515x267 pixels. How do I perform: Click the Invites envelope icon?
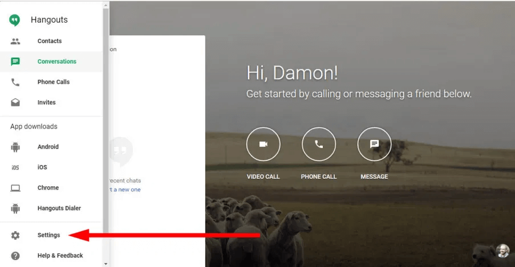[x=15, y=102]
